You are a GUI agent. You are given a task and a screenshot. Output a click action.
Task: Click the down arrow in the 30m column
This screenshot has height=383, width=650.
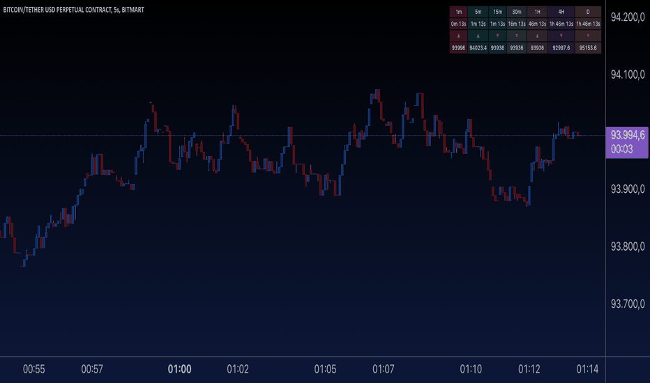point(517,36)
